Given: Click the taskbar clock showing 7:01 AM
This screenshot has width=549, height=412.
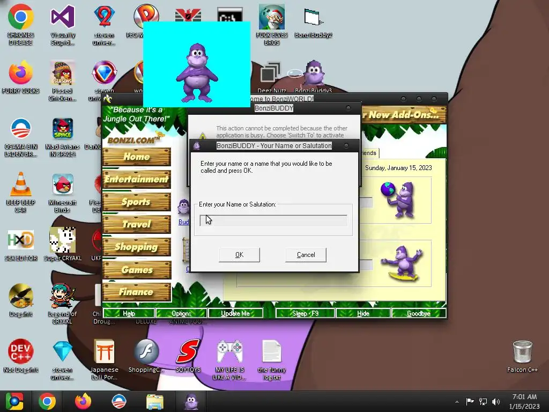Looking at the screenshot, I should (524, 401).
